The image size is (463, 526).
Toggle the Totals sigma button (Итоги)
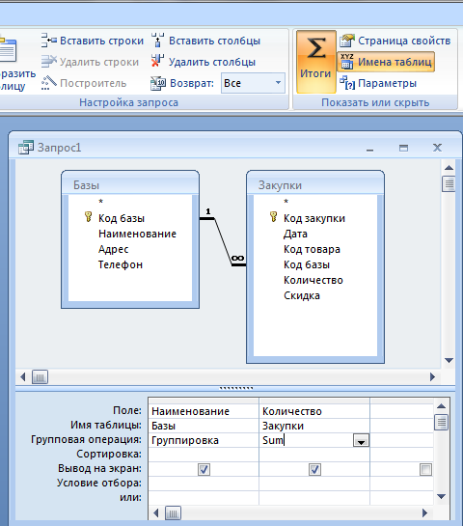315,62
